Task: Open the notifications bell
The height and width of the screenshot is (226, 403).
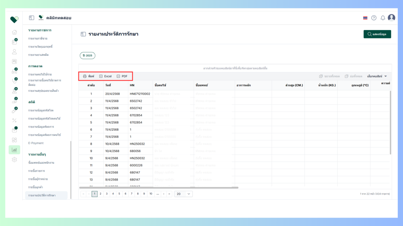Action: [x=383, y=18]
